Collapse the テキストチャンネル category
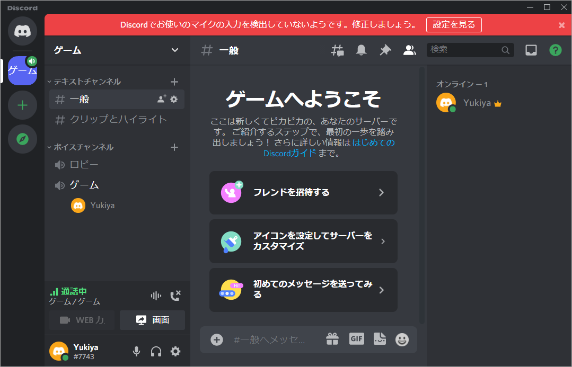Viewport: 572px width, 367px height. point(84,81)
